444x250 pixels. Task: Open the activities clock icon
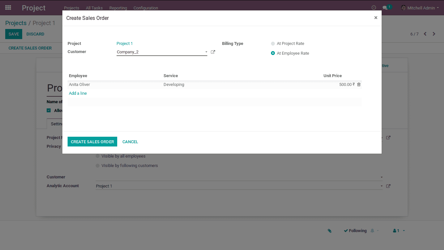pyautogui.click(x=374, y=7)
